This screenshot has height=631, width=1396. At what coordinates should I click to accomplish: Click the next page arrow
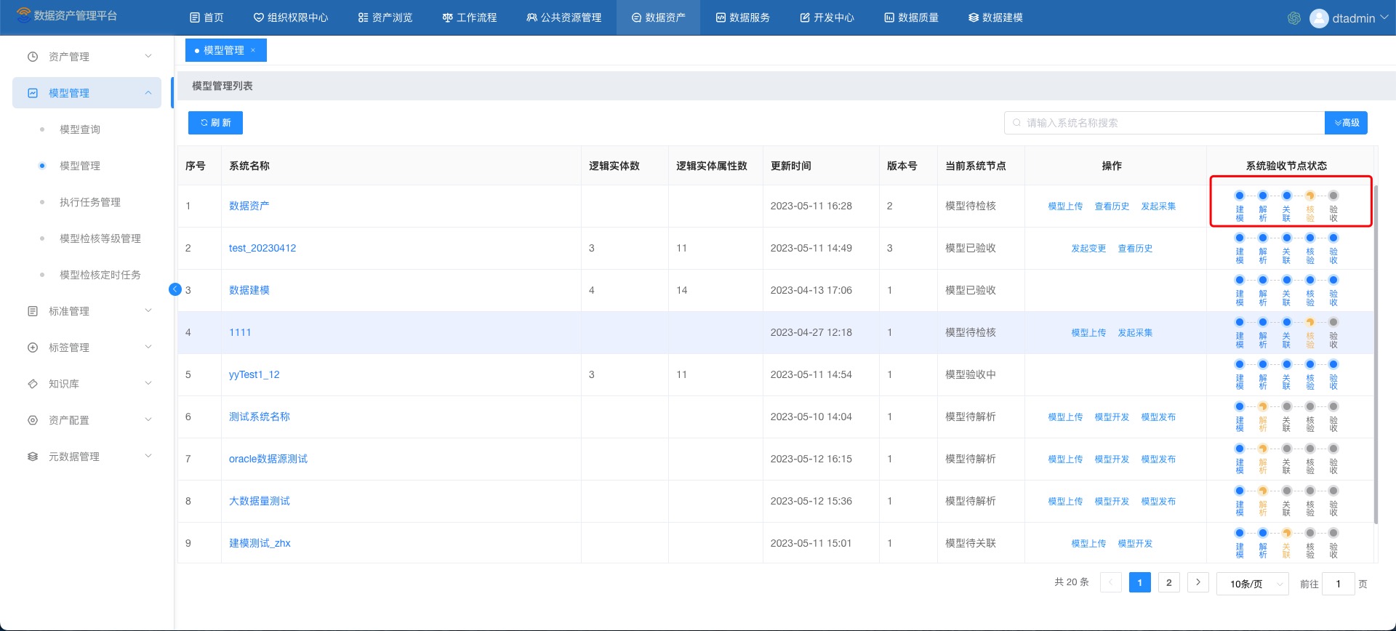(1198, 582)
